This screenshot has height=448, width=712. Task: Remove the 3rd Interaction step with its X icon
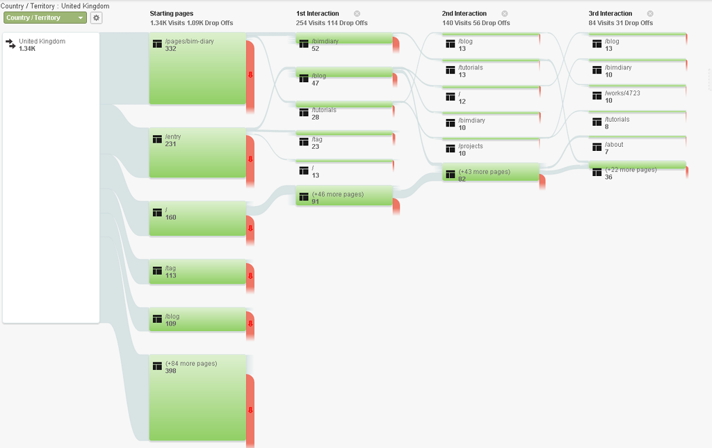[650, 14]
